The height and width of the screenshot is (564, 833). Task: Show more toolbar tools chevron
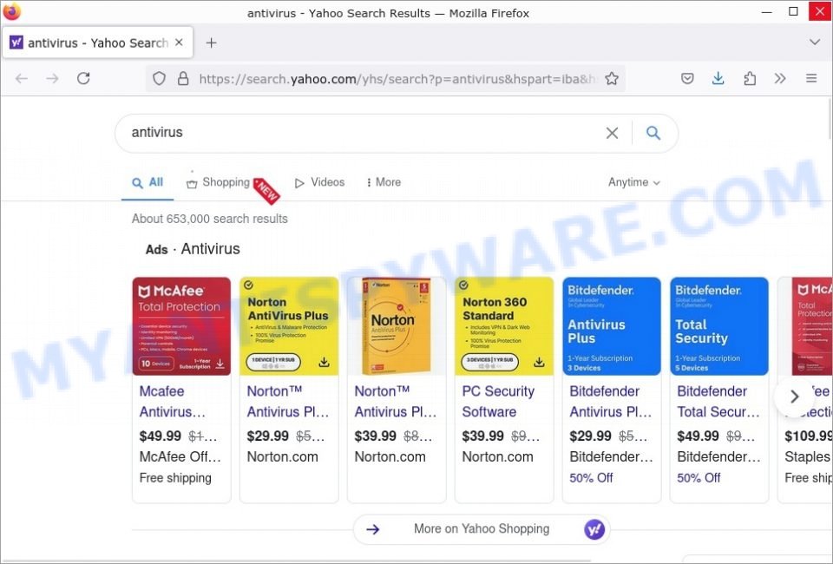tap(780, 79)
